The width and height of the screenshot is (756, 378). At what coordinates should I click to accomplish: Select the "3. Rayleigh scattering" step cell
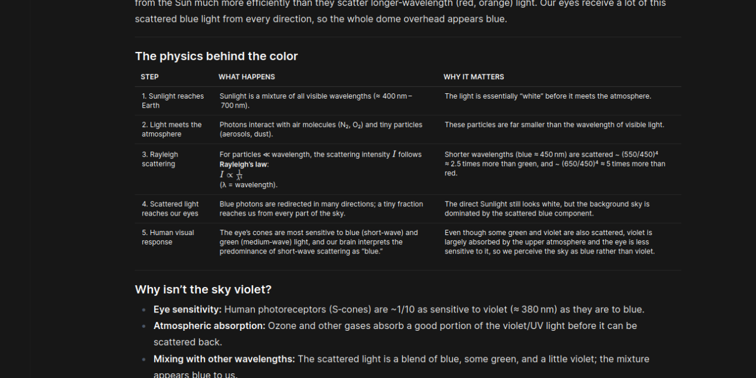[x=159, y=159]
